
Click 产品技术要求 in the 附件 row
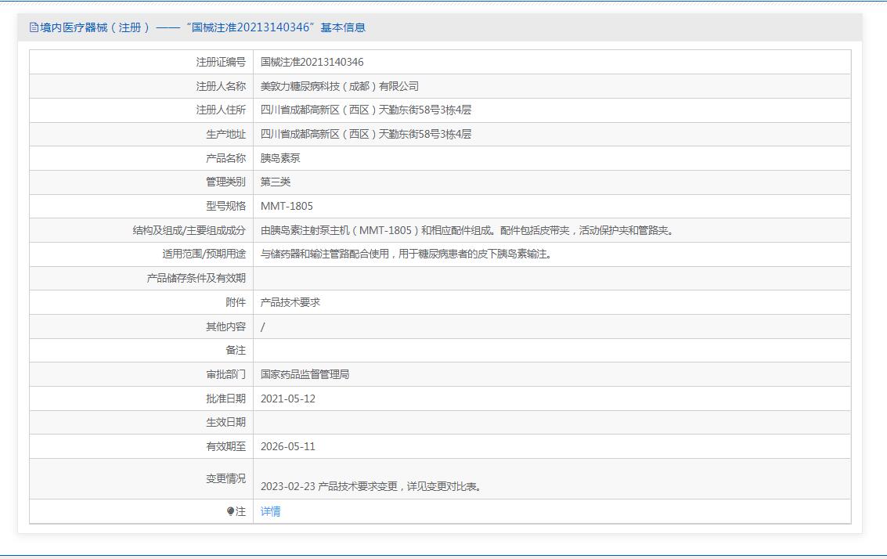coord(290,302)
